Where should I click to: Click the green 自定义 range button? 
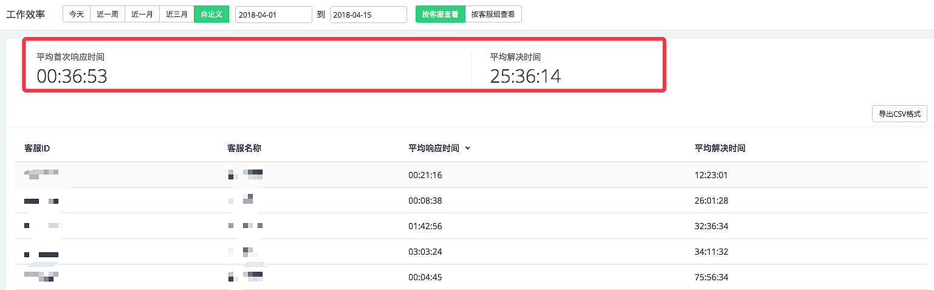pyautogui.click(x=211, y=15)
